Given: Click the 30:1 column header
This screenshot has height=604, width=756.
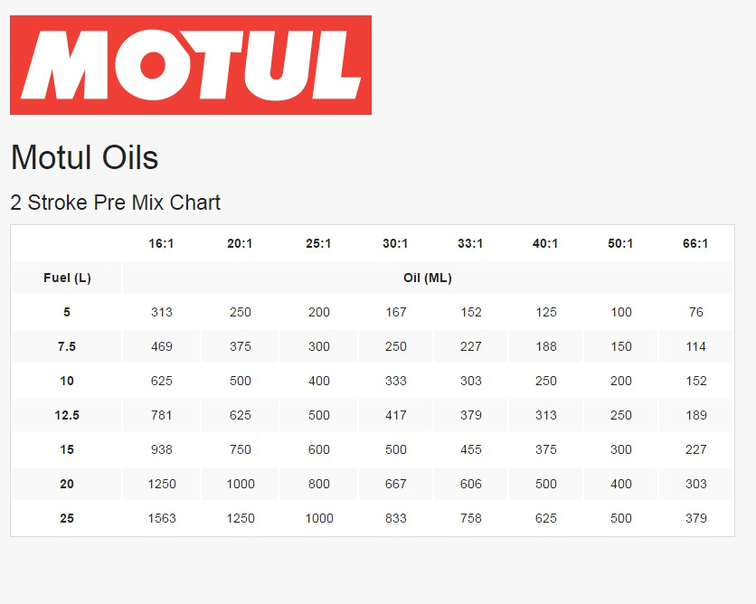Looking at the screenshot, I should [x=395, y=243].
